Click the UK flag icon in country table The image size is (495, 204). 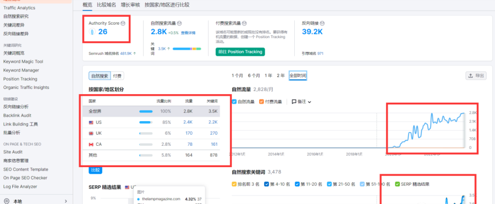pyautogui.click(x=91, y=133)
